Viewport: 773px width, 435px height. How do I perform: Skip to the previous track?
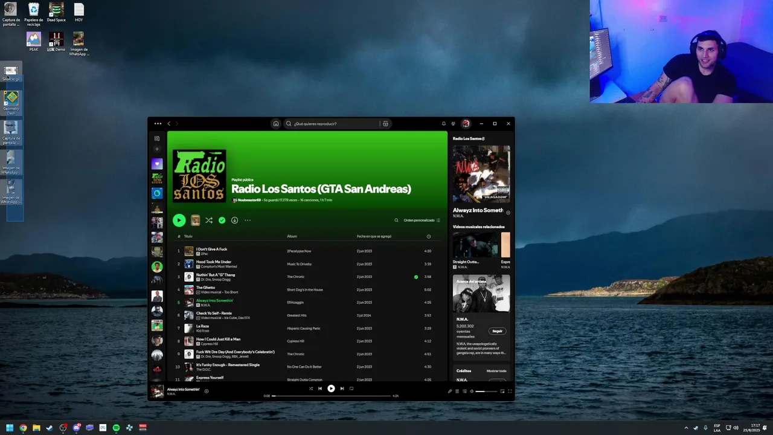point(320,388)
